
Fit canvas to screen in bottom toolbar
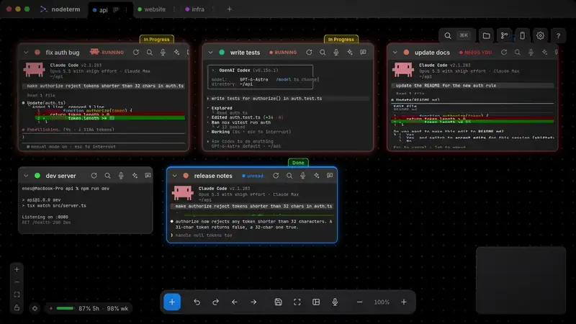coord(297,302)
